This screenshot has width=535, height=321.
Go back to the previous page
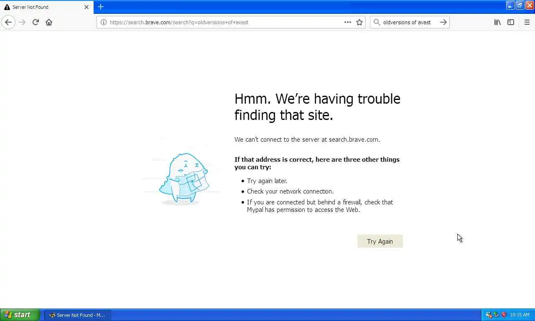click(x=8, y=22)
